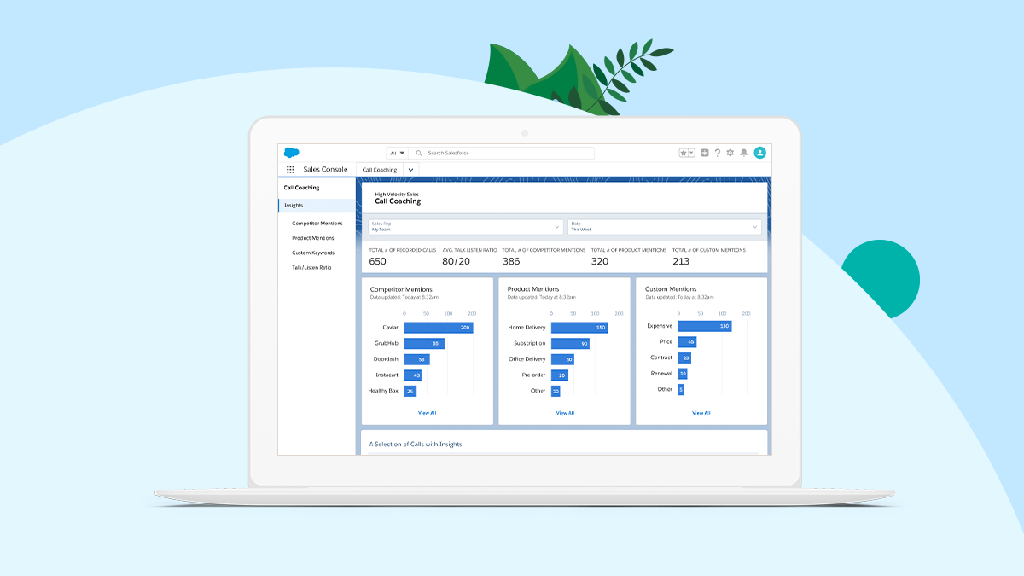Switch to the Call Coaching tab
Screen dimensions: 1024x576
(x=379, y=170)
